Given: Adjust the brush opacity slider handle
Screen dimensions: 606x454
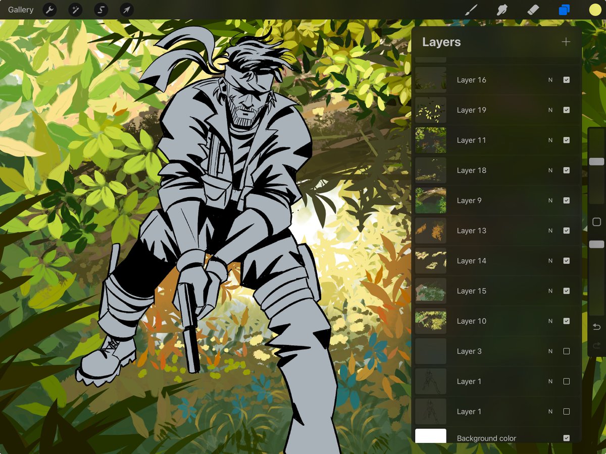Looking at the screenshot, I should pos(596,244).
